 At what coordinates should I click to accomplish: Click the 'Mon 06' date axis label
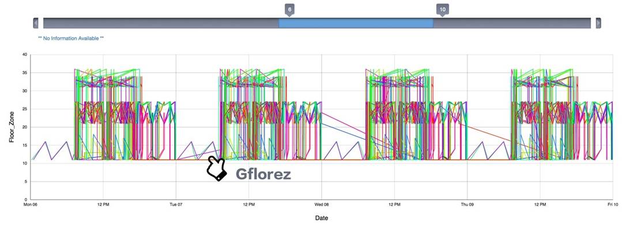[x=31, y=205]
